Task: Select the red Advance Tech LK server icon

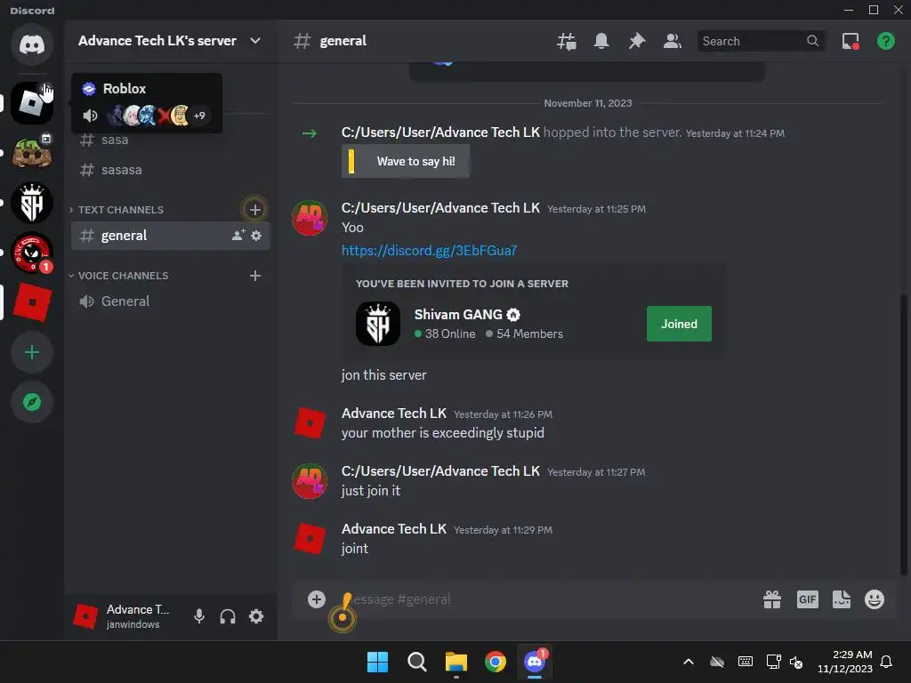Action: pos(32,302)
